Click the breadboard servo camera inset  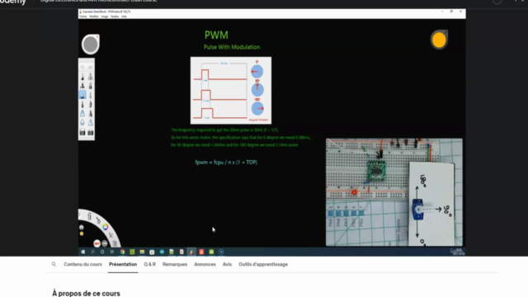click(394, 192)
